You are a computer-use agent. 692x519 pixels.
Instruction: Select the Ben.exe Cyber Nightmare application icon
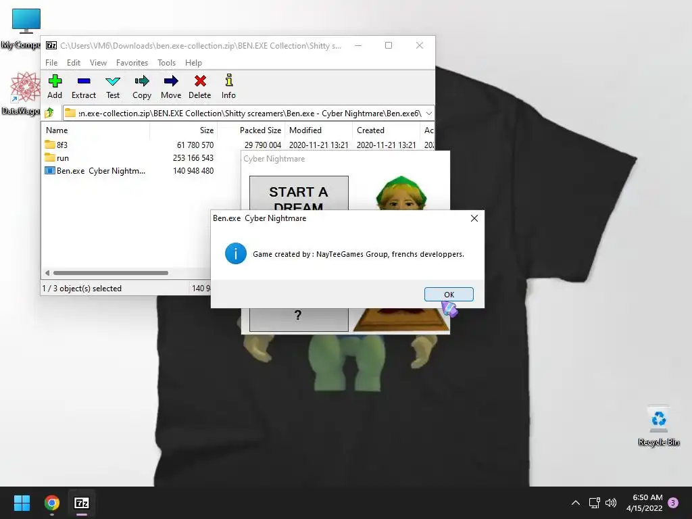click(50, 171)
